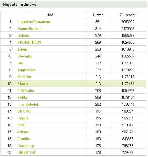The width and height of the screenshot is (148, 157).
Task: Open the Černobog player link
Action: pyautogui.click(x=26, y=146)
